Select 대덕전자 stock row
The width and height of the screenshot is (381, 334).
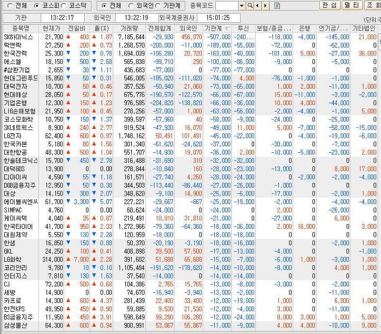(x=190, y=87)
